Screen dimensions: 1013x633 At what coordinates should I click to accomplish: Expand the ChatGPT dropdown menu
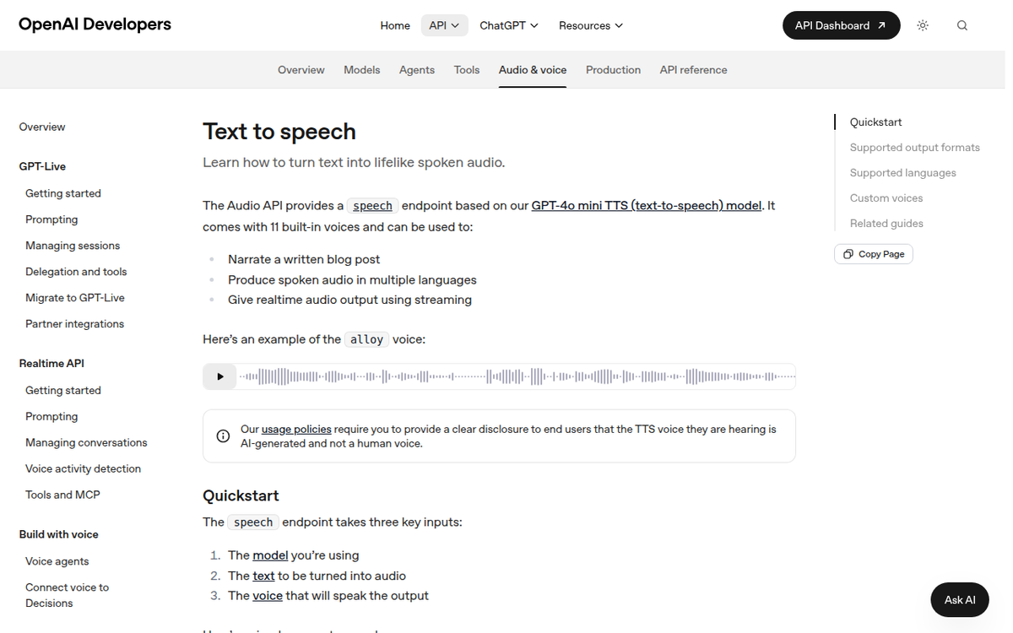[x=509, y=25]
